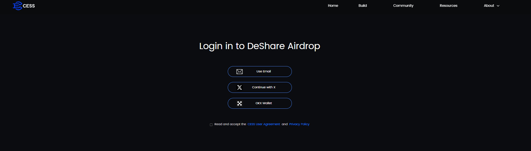Click the CESS logo icon
531x151 pixels.
point(17,6)
